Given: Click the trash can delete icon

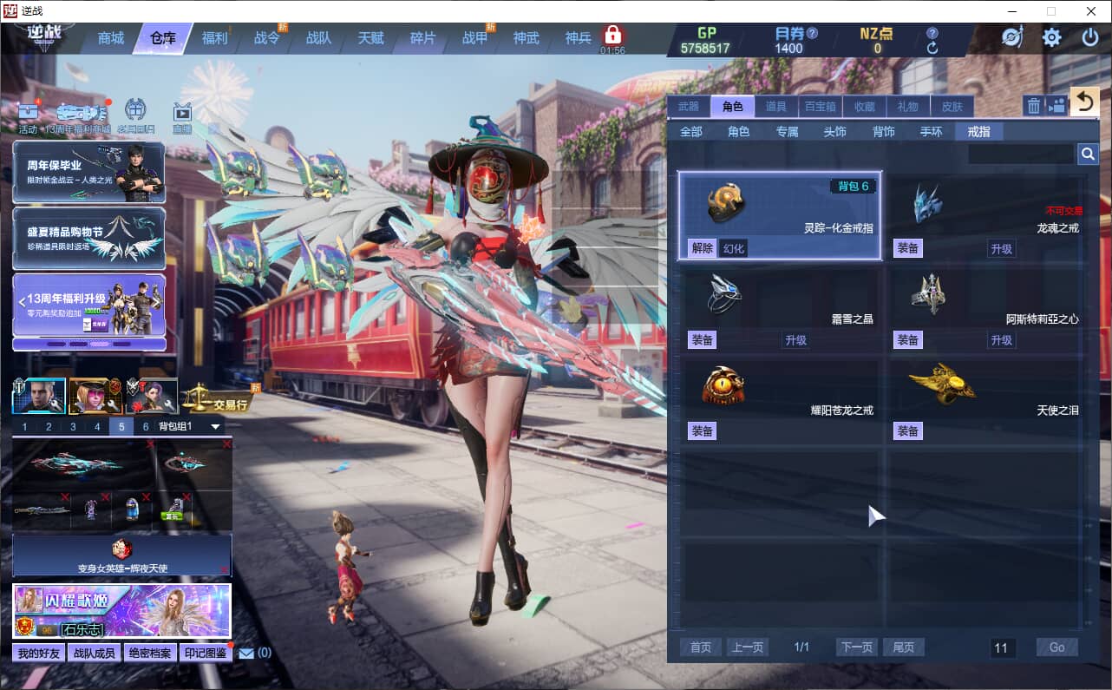Looking at the screenshot, I should coord(1034,106).
